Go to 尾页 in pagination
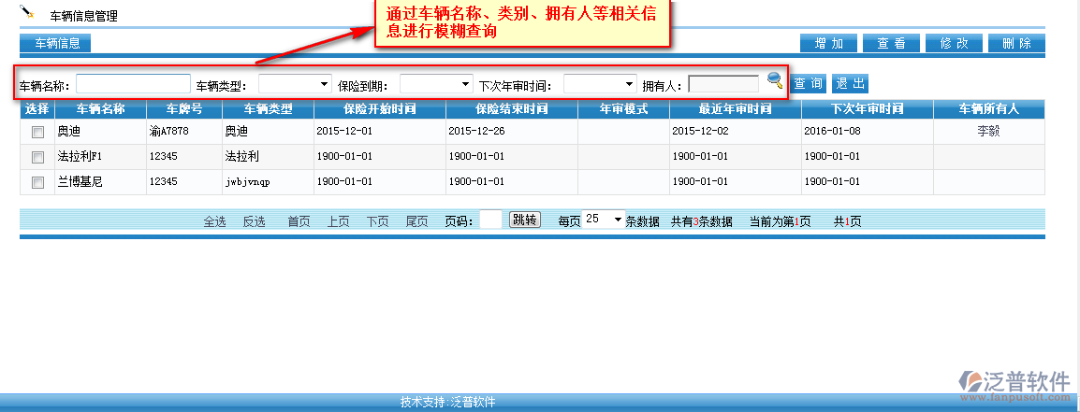 [416, 221]
